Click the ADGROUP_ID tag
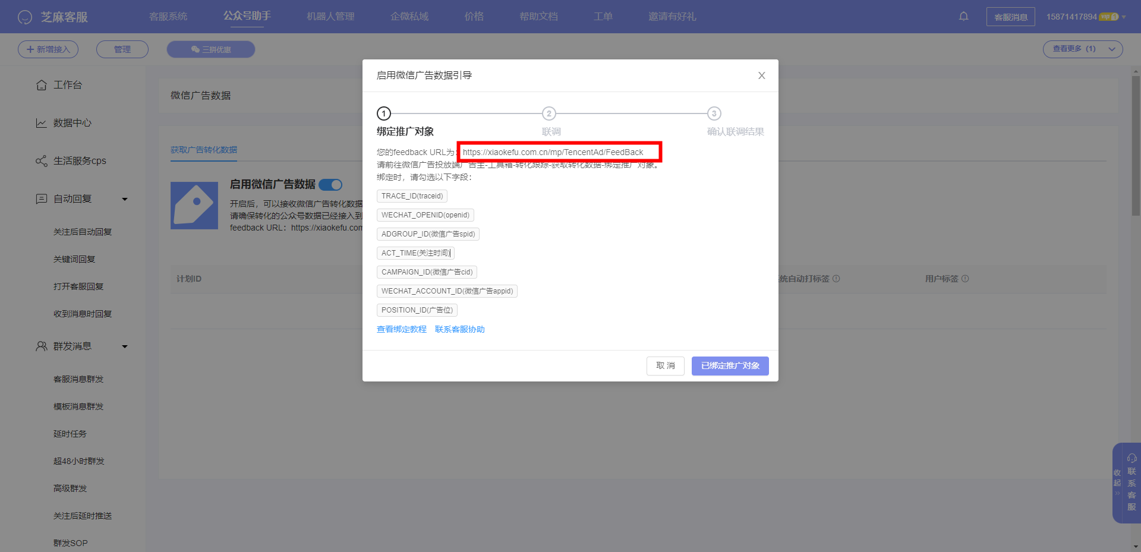The height and width of the screenshot is (552, 1141). pyautogui.click(x=428, y=234)
